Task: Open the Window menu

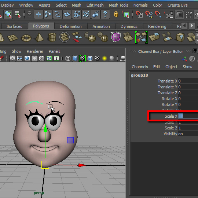Action: pyautogui.click(x=26, y=5)
